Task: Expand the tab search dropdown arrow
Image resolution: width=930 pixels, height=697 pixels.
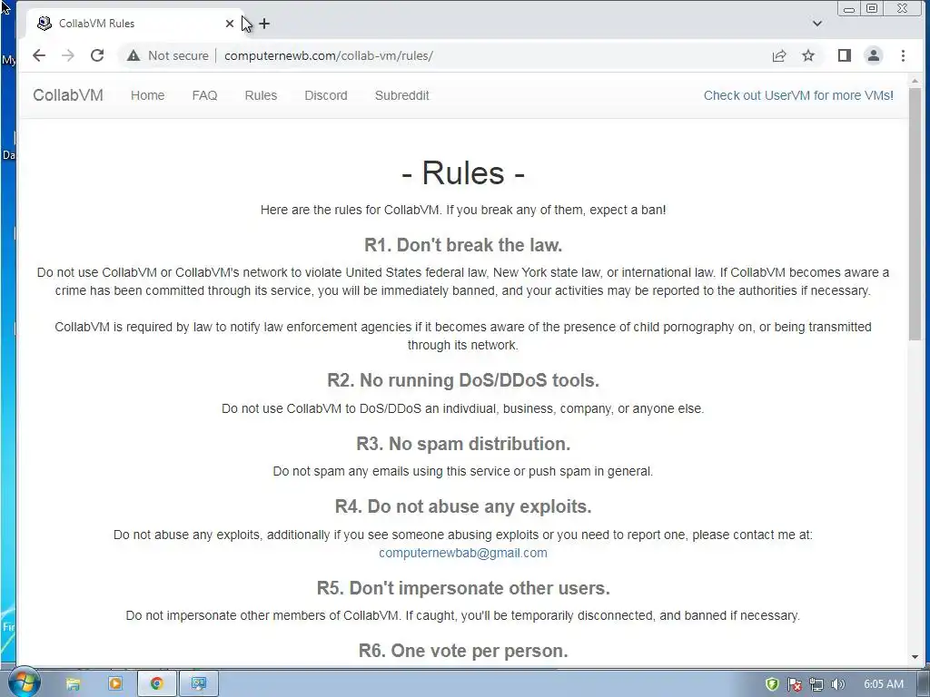Action: click(817, 24)
